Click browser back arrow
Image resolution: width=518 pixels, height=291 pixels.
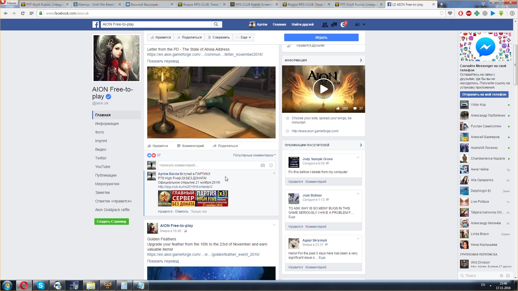click(x=6, y=13)
